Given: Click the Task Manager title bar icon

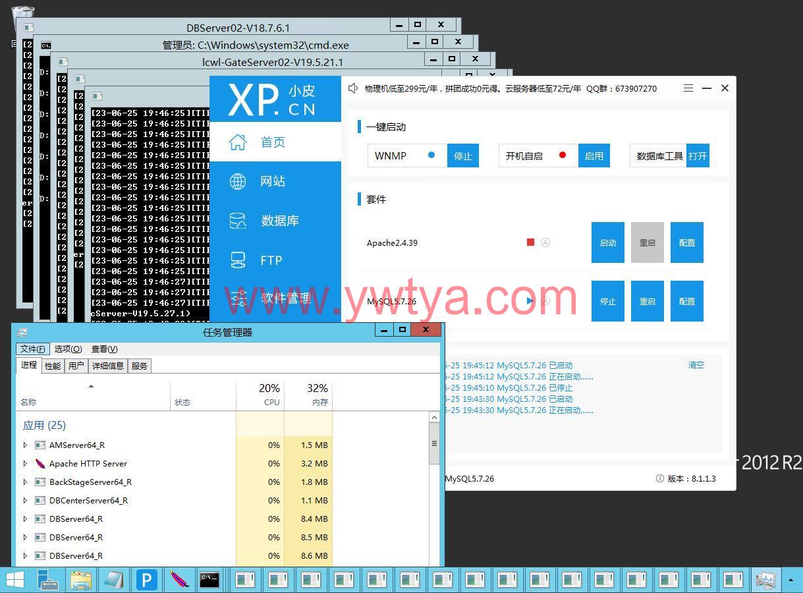Looking at the screenshot, I should [23, 332].
